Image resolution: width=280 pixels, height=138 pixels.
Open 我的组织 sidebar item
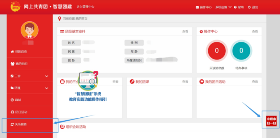tap(30, 64)
